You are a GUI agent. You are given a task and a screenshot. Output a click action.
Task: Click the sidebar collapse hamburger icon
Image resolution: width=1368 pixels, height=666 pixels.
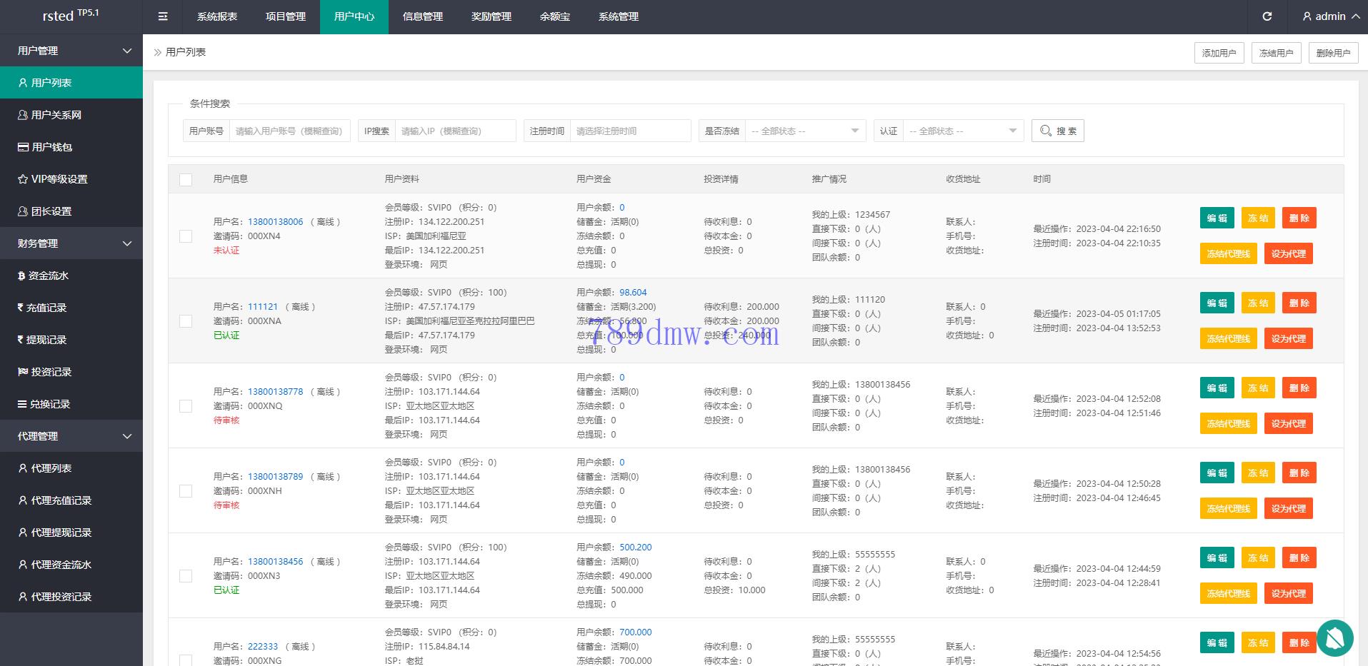163,16
